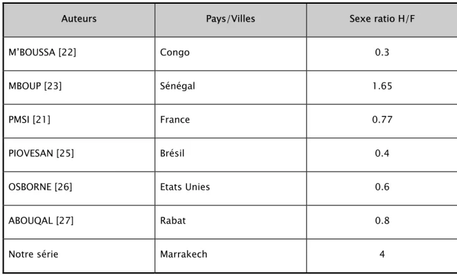Select the M'BOUSSA [22] cell

pyautogui.click(x=79, y=54)
